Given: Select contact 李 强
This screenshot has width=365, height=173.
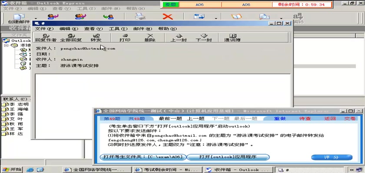Looking at the screenshot, I should [x=13, y=114].
